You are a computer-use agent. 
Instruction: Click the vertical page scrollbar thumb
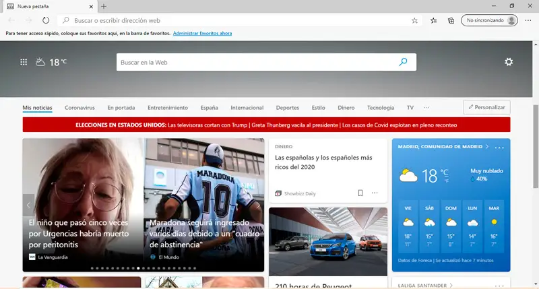coord(535,146)
